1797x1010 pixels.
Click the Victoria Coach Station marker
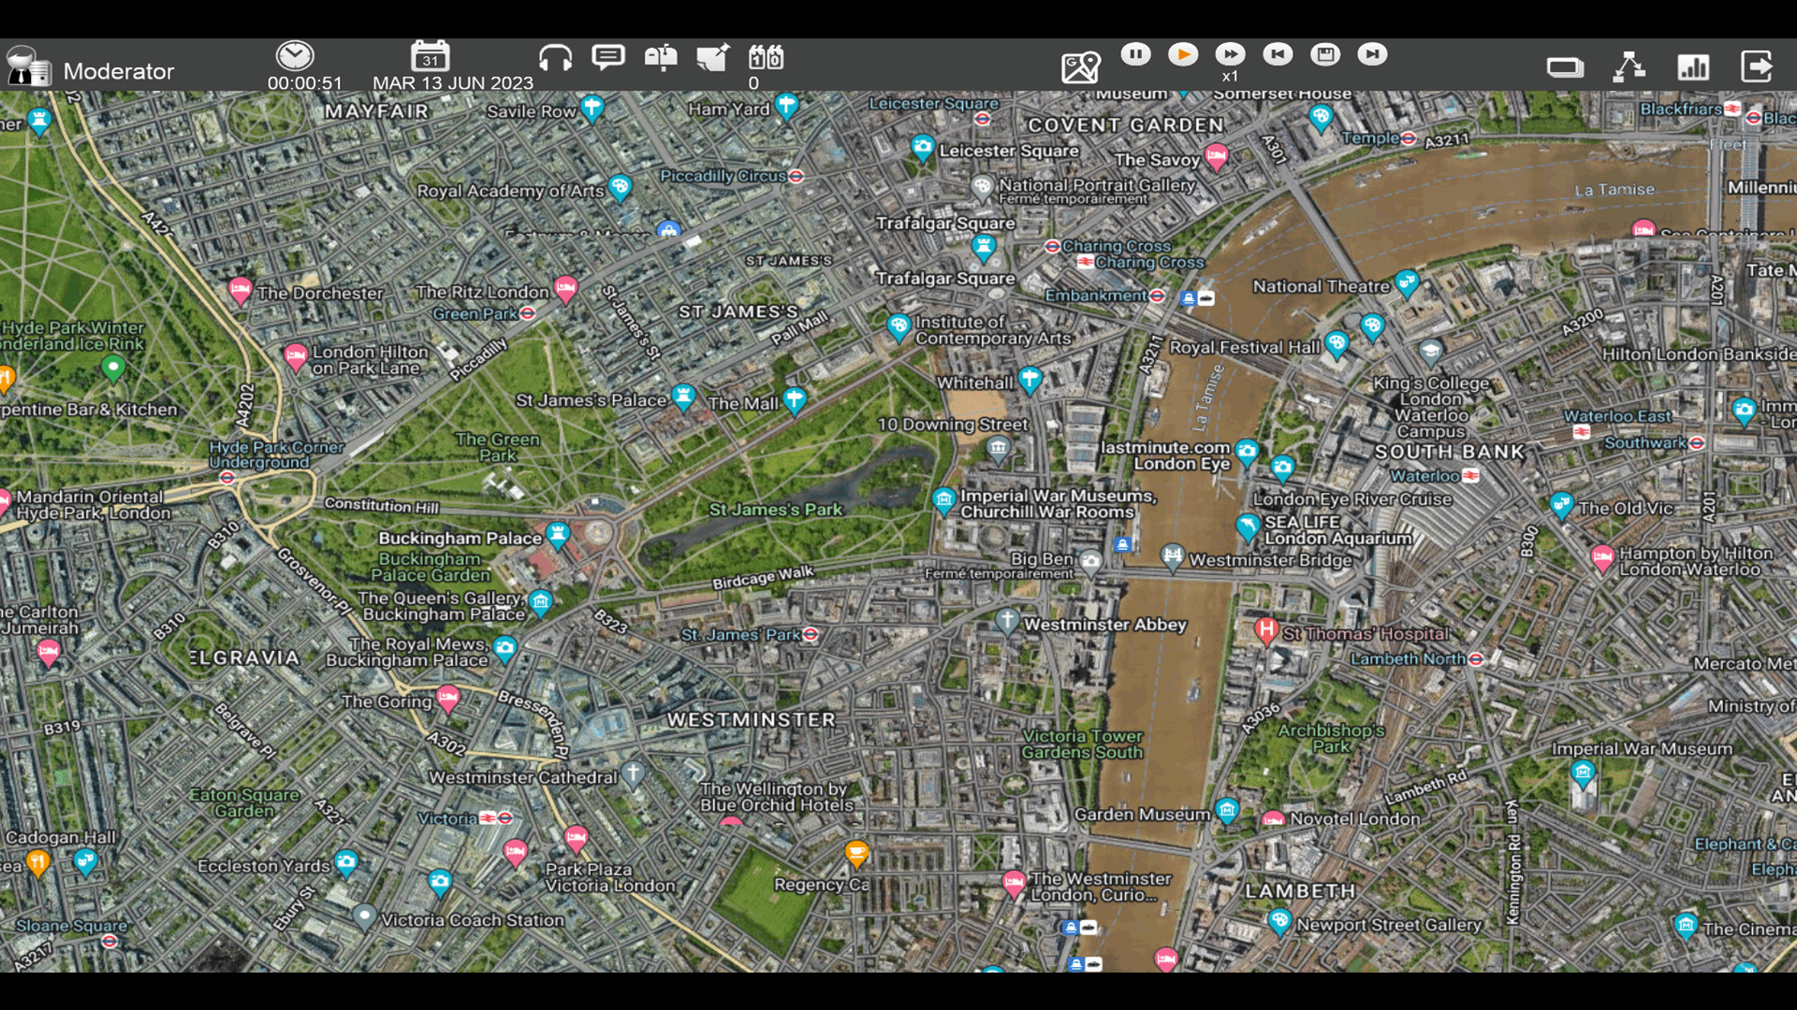(x=364, y=916)
